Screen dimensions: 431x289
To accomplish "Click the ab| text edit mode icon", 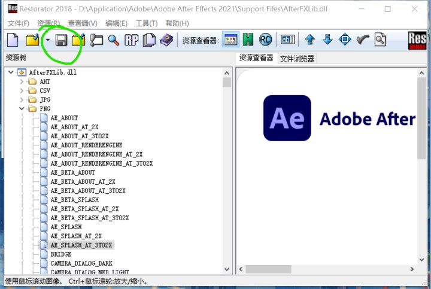I will (287, 39).
